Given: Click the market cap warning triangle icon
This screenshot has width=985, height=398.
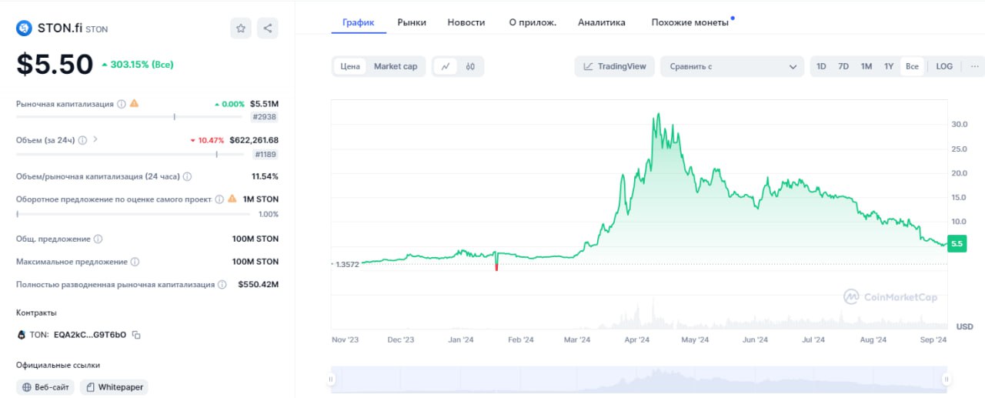Looking at the screenshot, I should [x=135, y=103].
